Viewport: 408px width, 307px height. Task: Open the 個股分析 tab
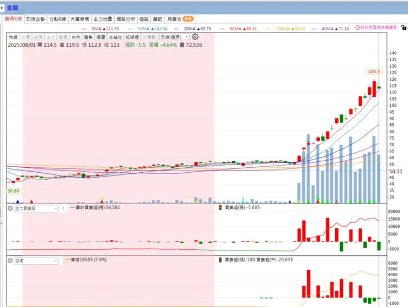coord(126,19)
